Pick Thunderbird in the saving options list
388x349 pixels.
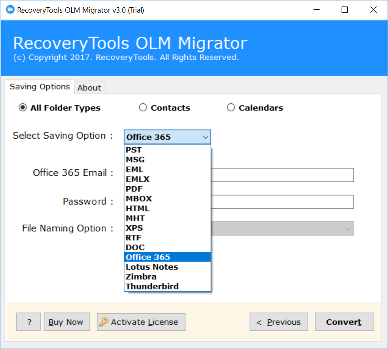point(167,286)
